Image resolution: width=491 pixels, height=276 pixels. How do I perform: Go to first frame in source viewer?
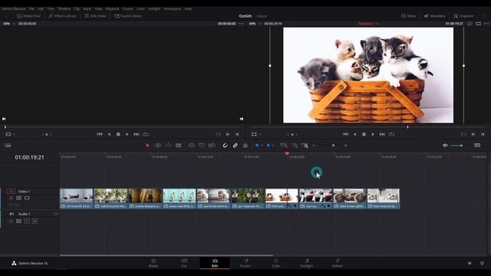(x=100, y=134)
